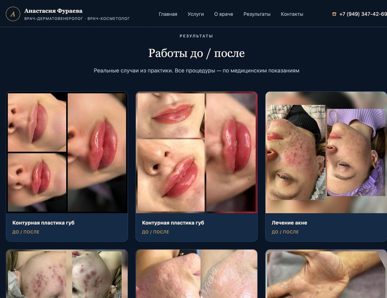Click first card title Контурная пластика губ
This screenshot has height=298, width=387.
tap(43, 223)
